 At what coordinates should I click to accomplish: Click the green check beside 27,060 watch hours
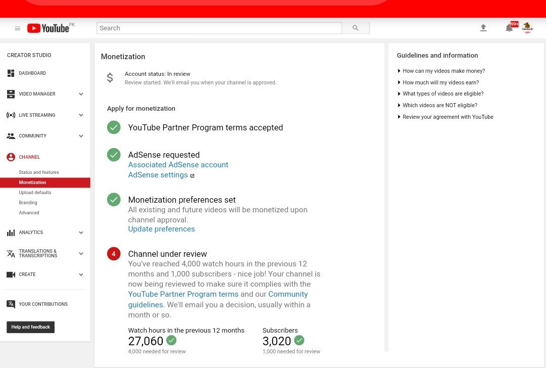coord(171,340)
